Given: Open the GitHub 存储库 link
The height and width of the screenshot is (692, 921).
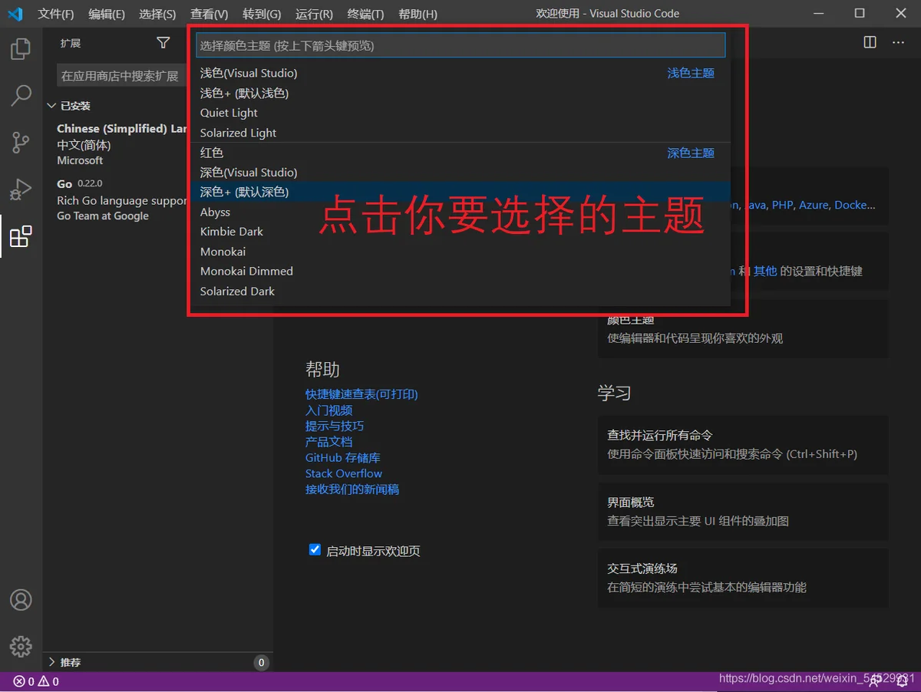Looking at the screenshot, I should [x=342, y=458].
